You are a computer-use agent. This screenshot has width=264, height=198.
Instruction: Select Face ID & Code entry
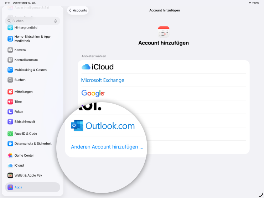26,134
